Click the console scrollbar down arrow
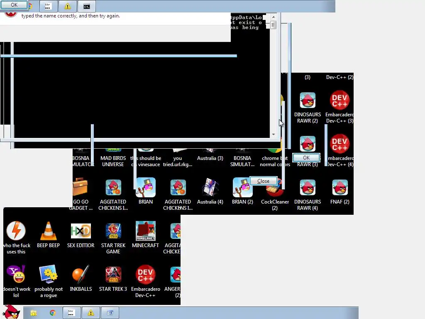The image size is (425, 319). (273, 134)
